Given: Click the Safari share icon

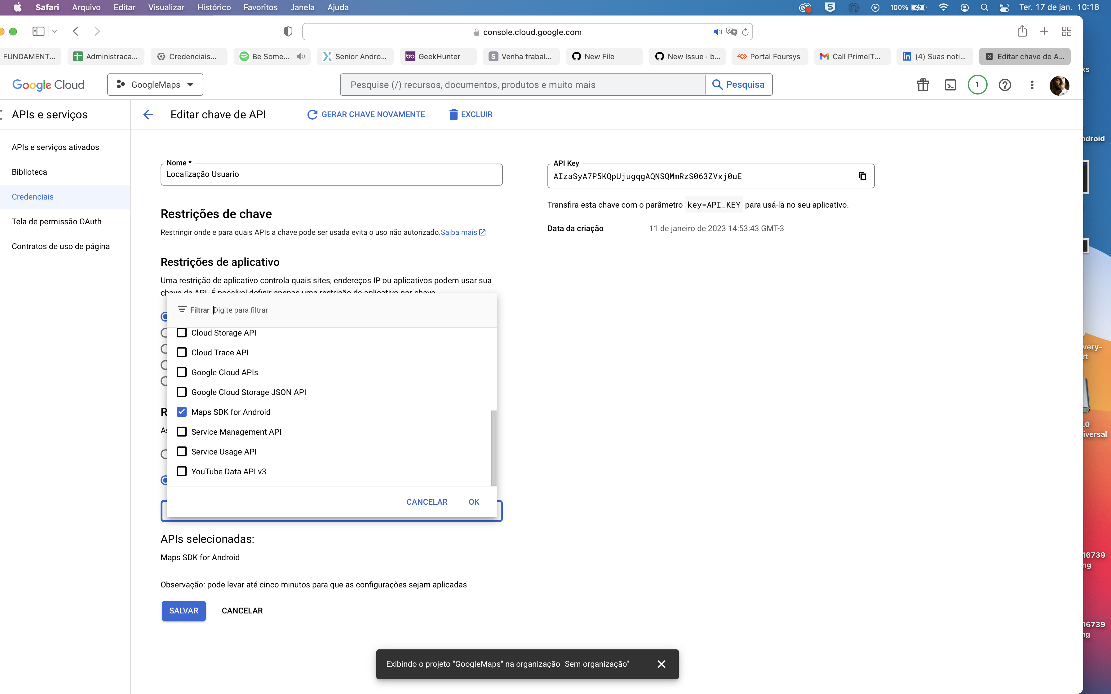Looking at the screenshot, I should (1022, 31).
